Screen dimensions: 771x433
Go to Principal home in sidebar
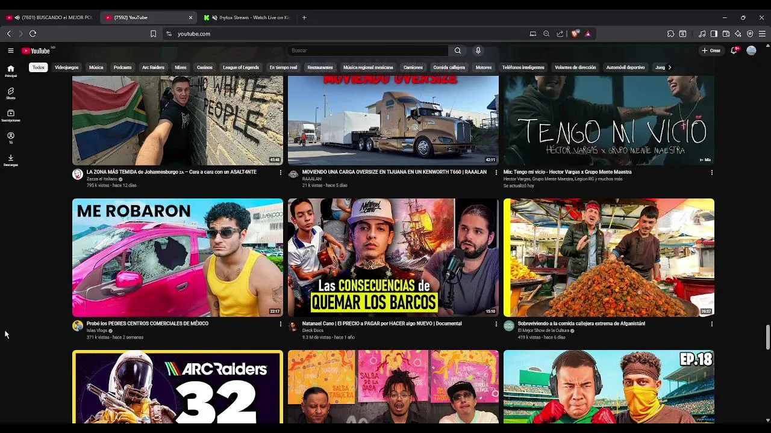pyautogui.click(x=11, y=71)
